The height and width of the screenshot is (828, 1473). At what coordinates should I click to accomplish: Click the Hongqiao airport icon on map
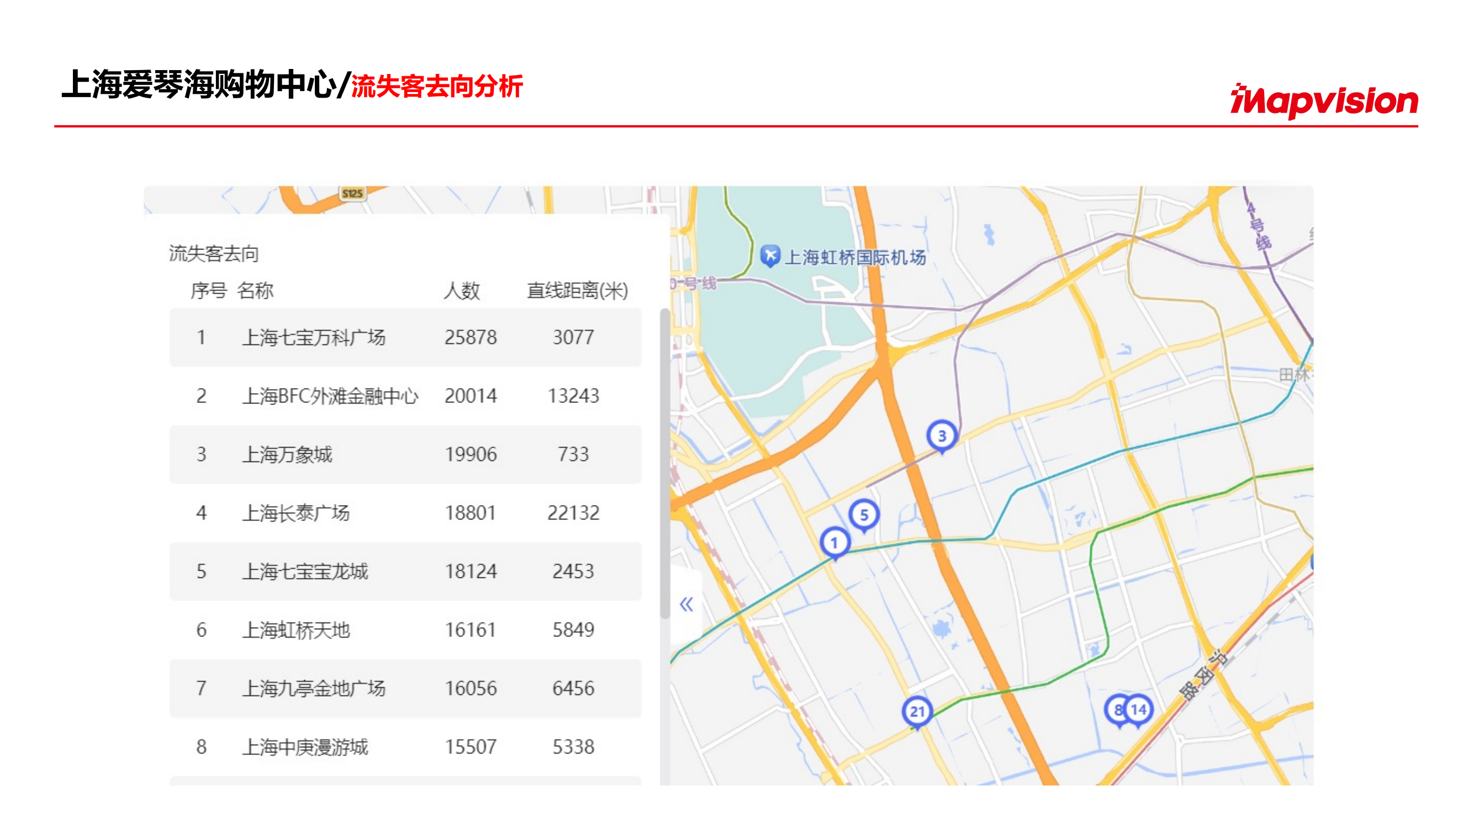coord(770,256)
